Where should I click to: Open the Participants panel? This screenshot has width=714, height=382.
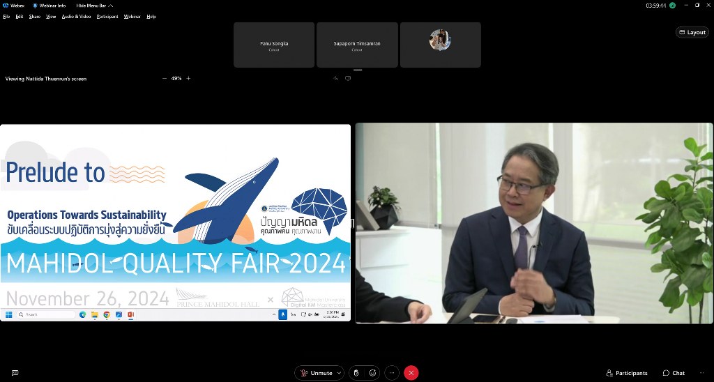627,373
